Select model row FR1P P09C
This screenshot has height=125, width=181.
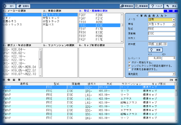click(x=100, y=36)
